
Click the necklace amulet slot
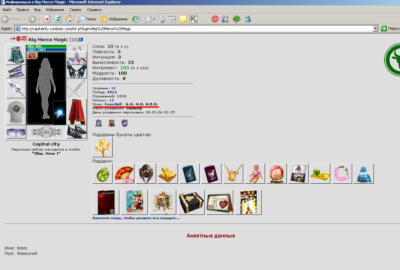77,55
